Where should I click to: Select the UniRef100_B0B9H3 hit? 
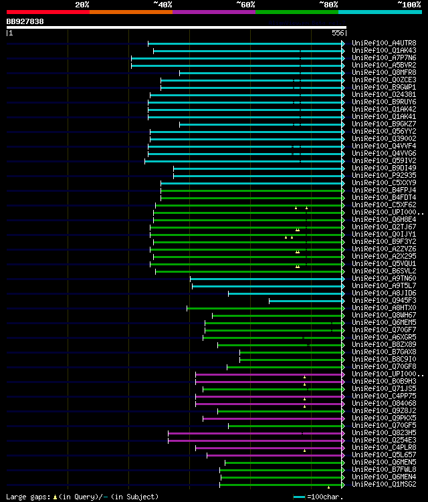click(384, 382)
